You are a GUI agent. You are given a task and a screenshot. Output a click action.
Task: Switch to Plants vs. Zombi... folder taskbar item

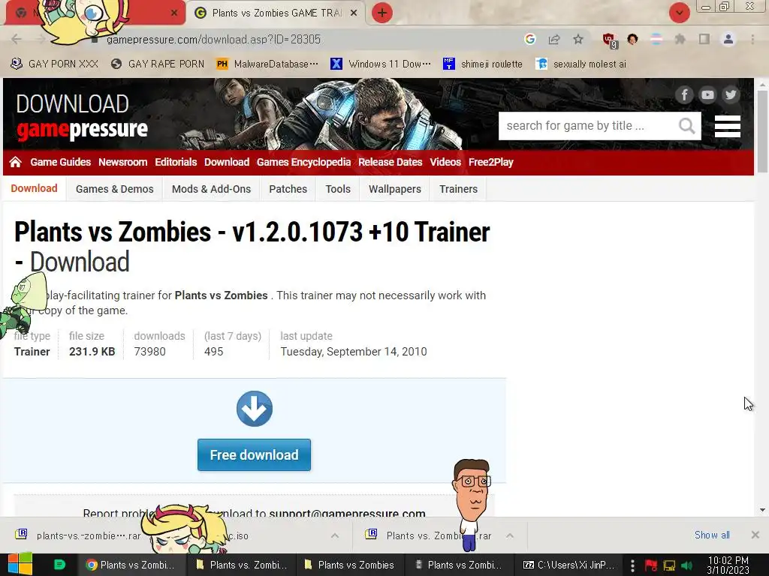click(x=241, y=565)
